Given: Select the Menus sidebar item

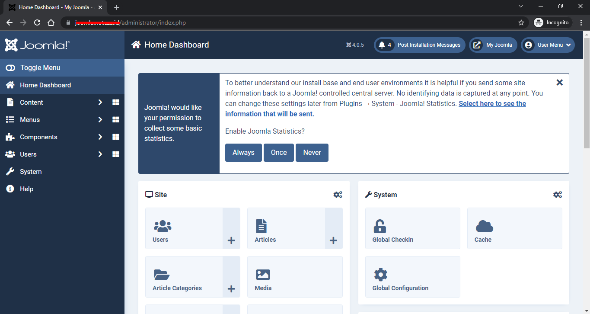Looking at the screenshot, I should coord(30,120).
